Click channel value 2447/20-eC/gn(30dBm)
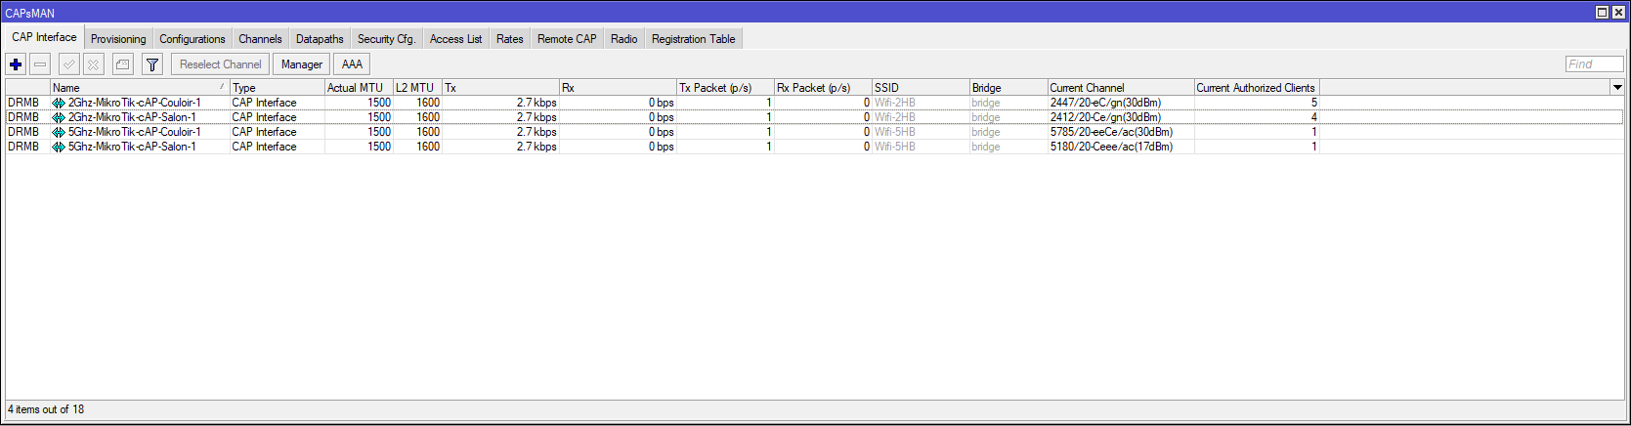The width and height of the screenshot is (1631, 426). [1105, 103]
